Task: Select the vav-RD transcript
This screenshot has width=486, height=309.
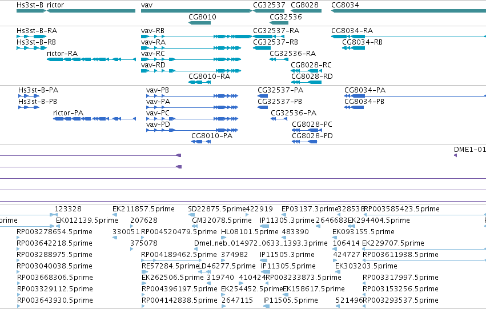Action: 191,71
